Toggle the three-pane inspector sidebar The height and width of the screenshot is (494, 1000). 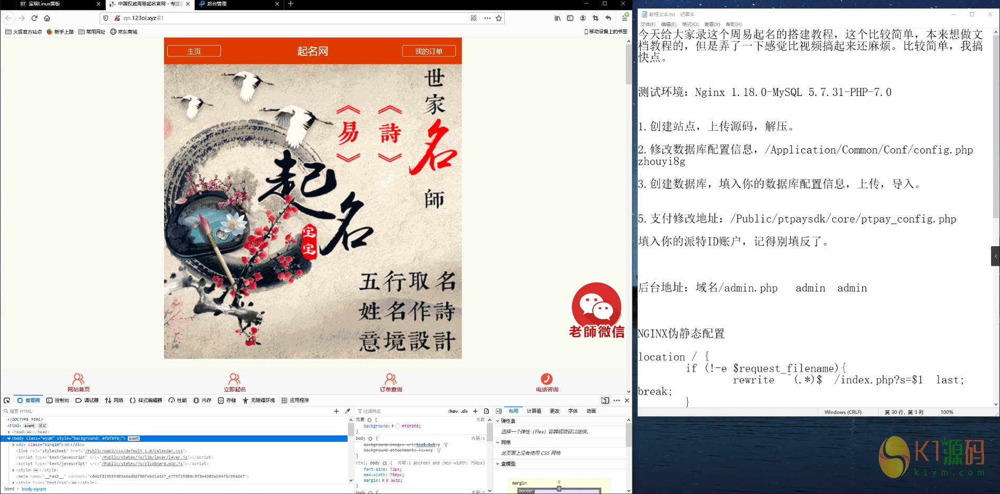498,411
